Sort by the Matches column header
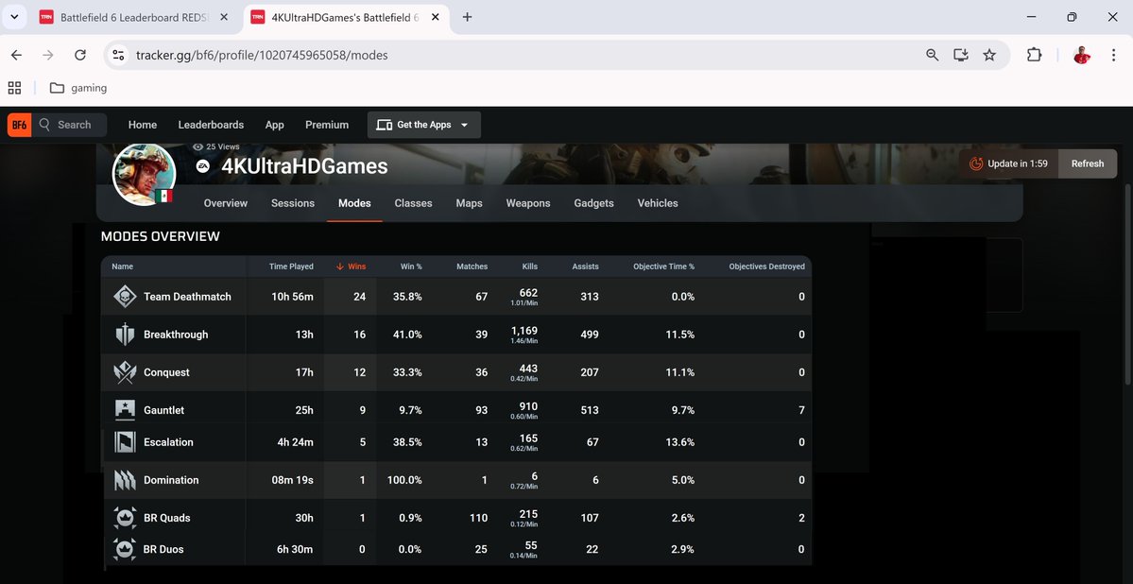Screen dimensions: 1133x584 472,266
